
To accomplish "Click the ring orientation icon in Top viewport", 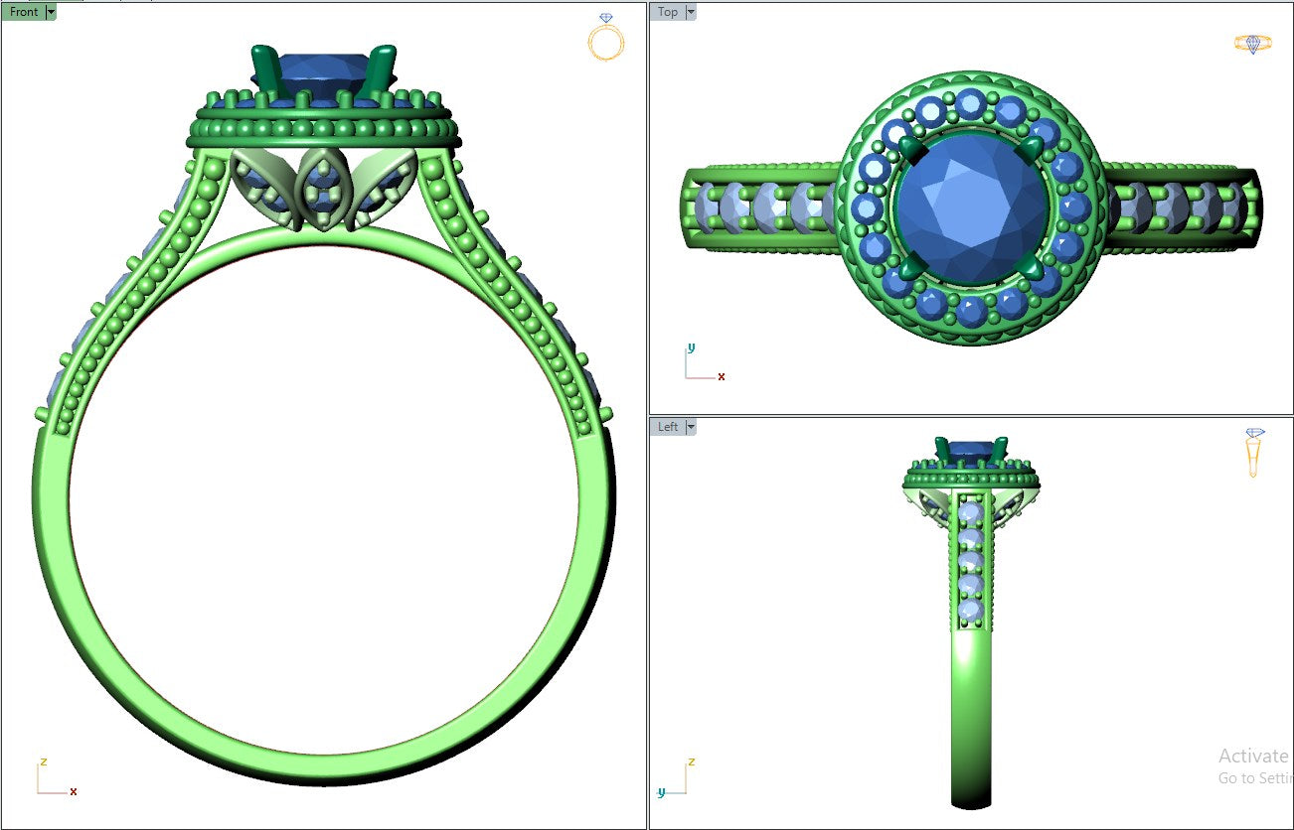I will tap(1251, 44).
